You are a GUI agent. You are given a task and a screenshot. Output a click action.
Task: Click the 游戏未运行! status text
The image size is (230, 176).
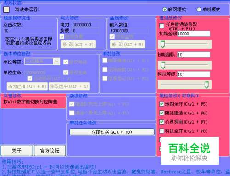point(27,10)
